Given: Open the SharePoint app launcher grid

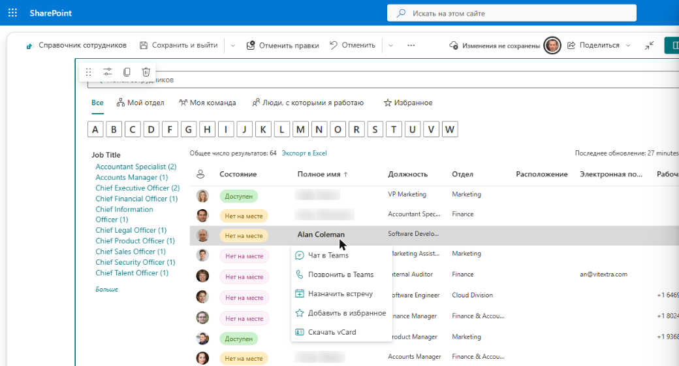Looking at the screenshot, I should click(12, 13).
